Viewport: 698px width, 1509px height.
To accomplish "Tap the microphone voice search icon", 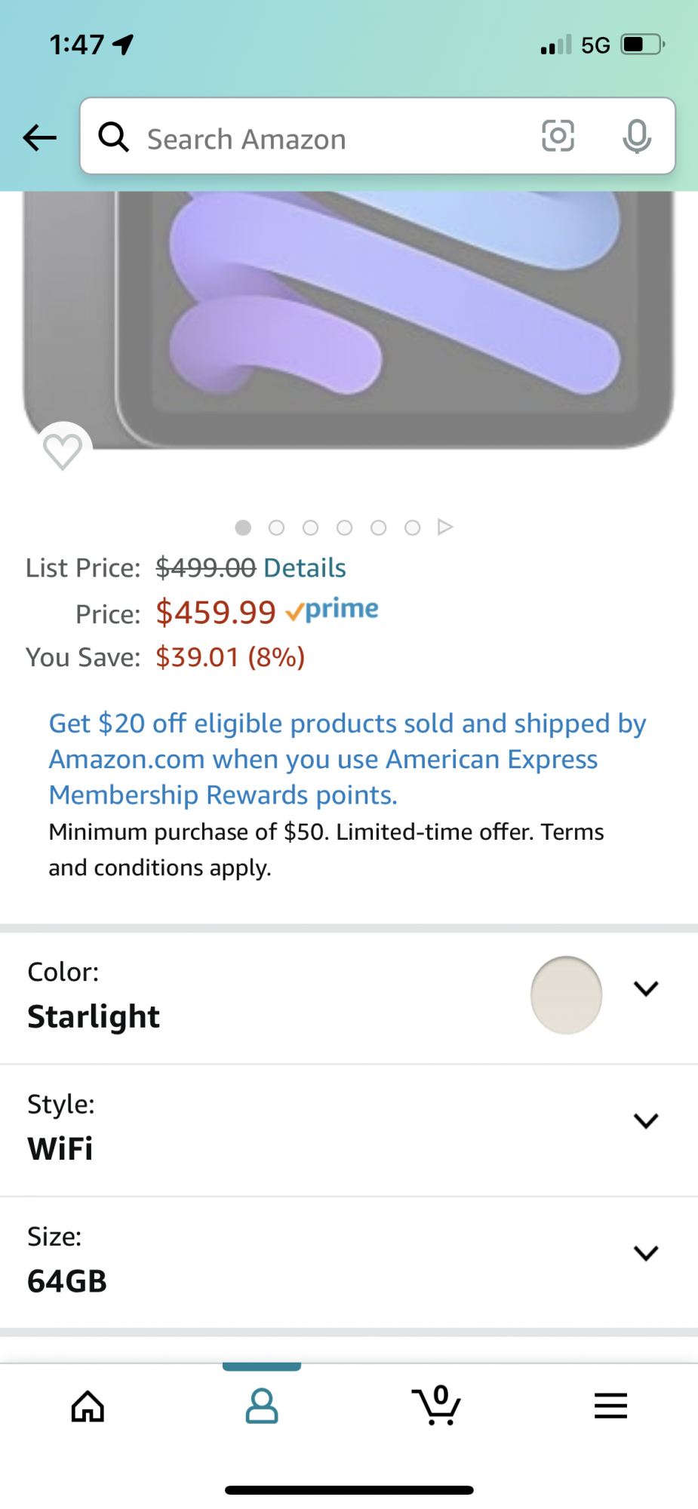I will [636, 137].
